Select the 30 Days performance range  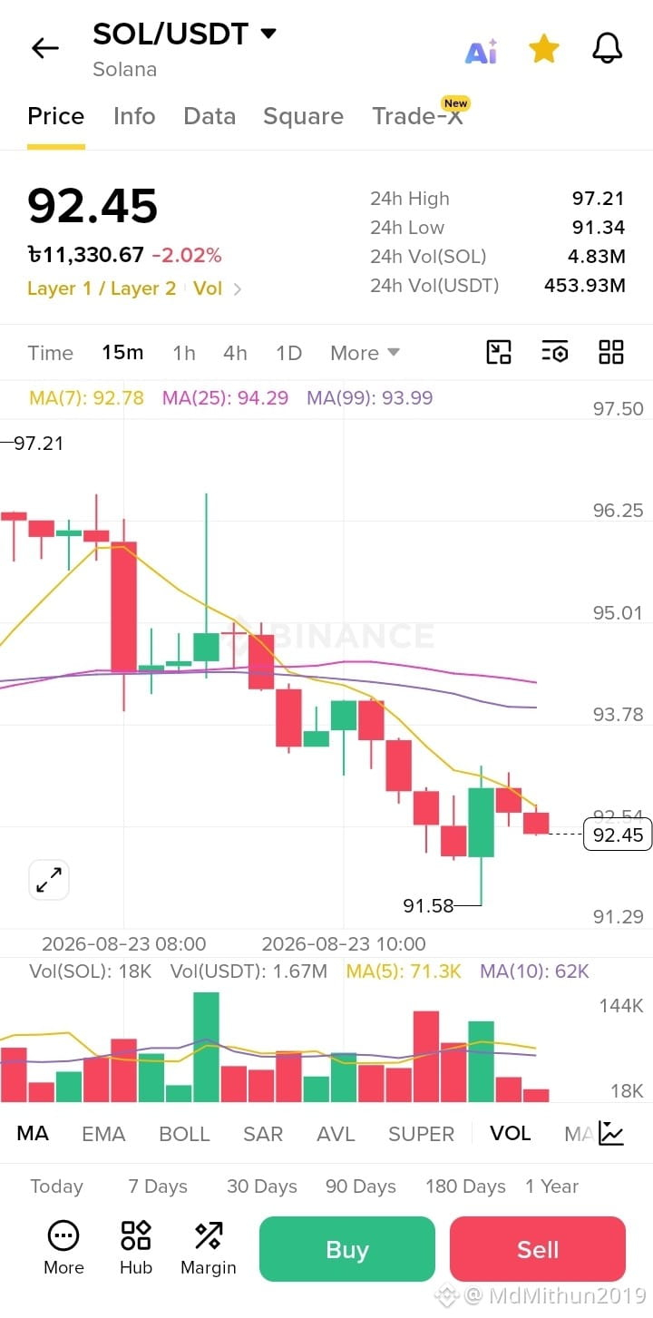(x=262, y=1186)
